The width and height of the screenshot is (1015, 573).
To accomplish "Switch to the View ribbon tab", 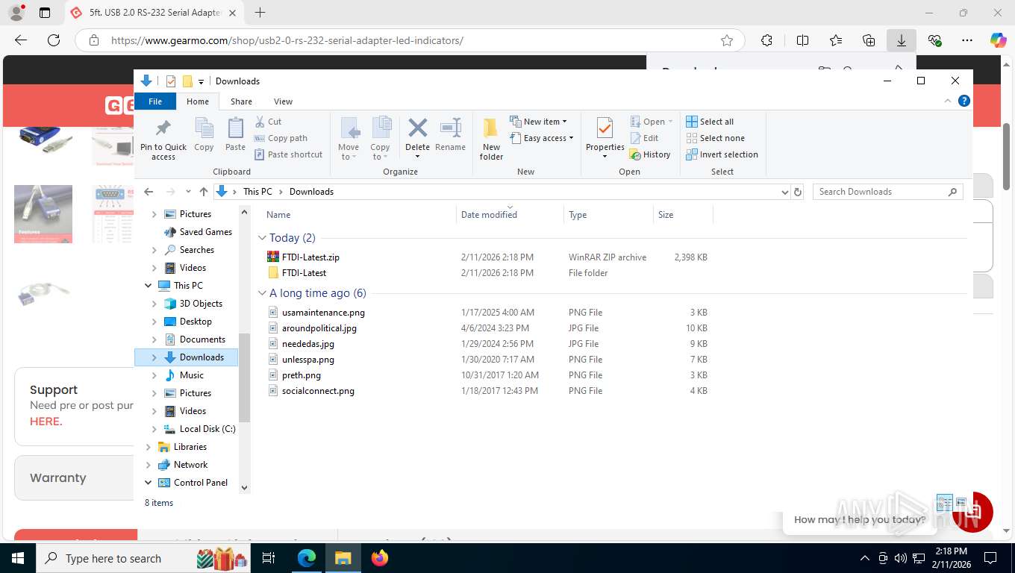I will [283, 101].
